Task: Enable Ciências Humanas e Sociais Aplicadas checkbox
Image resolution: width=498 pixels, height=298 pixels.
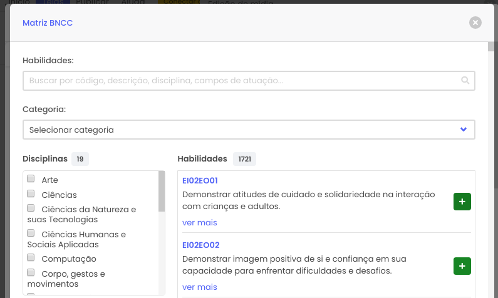Action: (x=31, y=234)
